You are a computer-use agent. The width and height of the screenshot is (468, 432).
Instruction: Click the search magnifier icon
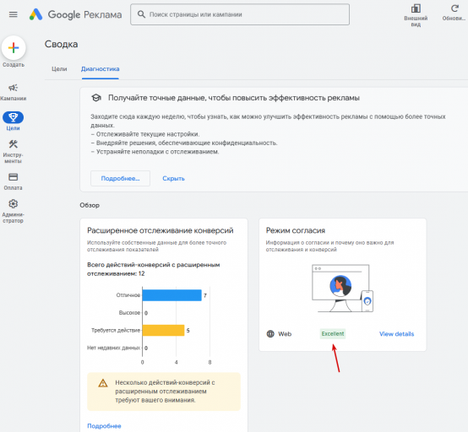tap(141, 14)
